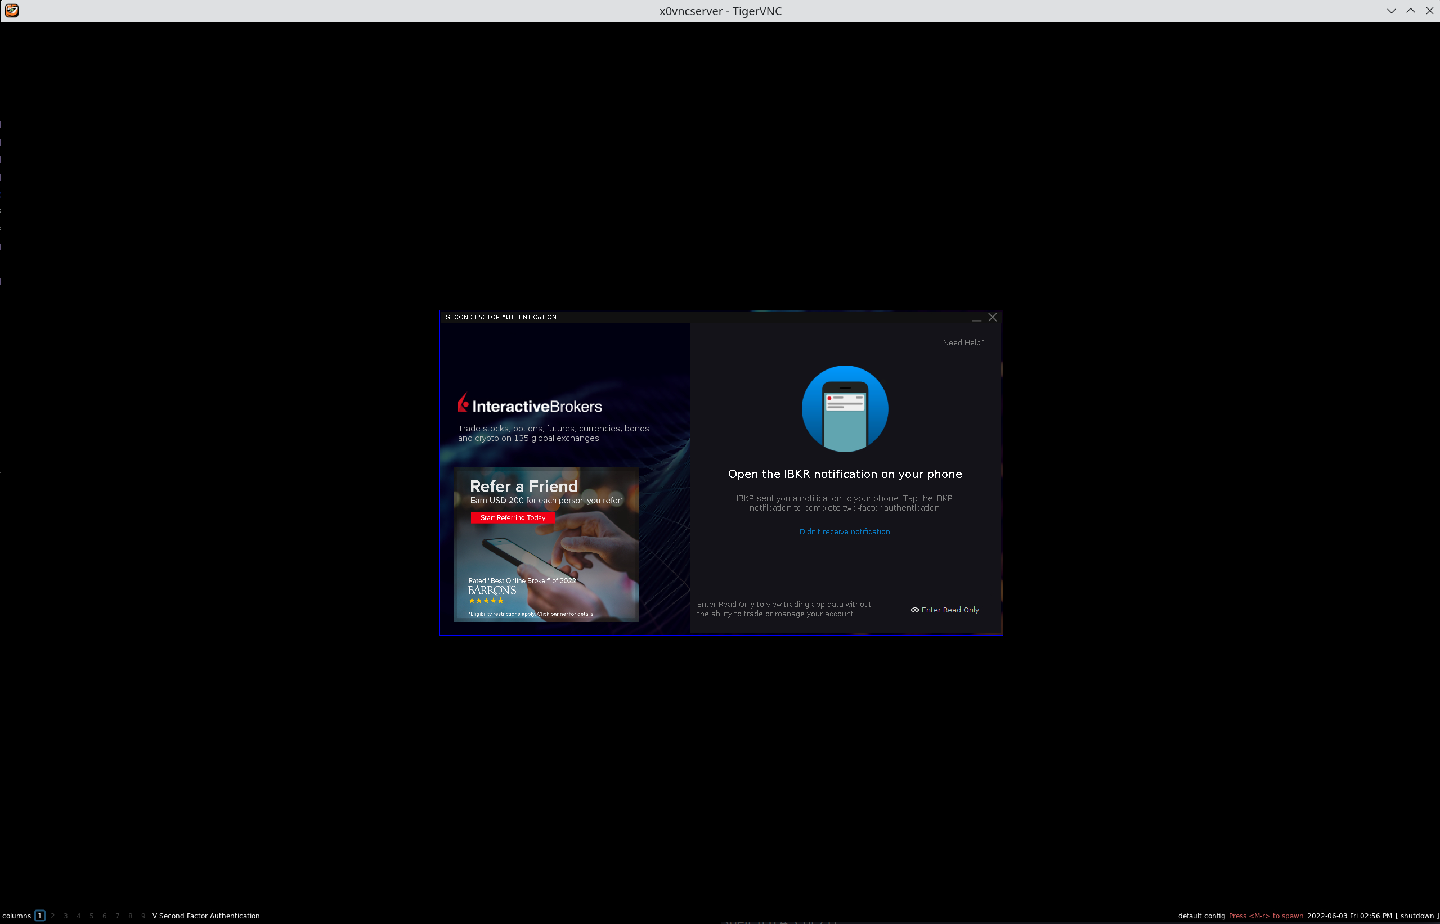Close the Second Factor Authentication dialog
Screen dimensions: 1440x924
[992, 317]
